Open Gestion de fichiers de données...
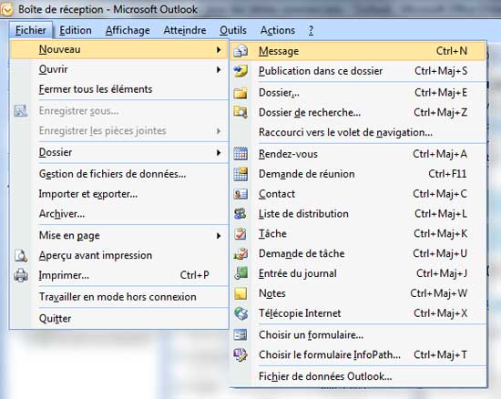This screenshot has height=399, width=501. point(119,174)
